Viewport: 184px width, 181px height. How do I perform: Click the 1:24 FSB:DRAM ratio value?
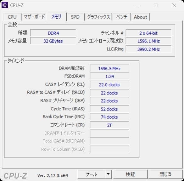click(109, 76)
